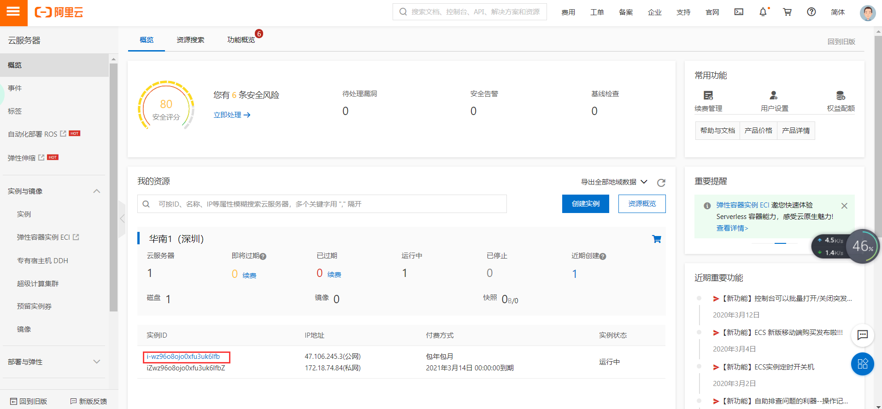Open the shopping cart in header
882x409 pixels.
787,12
